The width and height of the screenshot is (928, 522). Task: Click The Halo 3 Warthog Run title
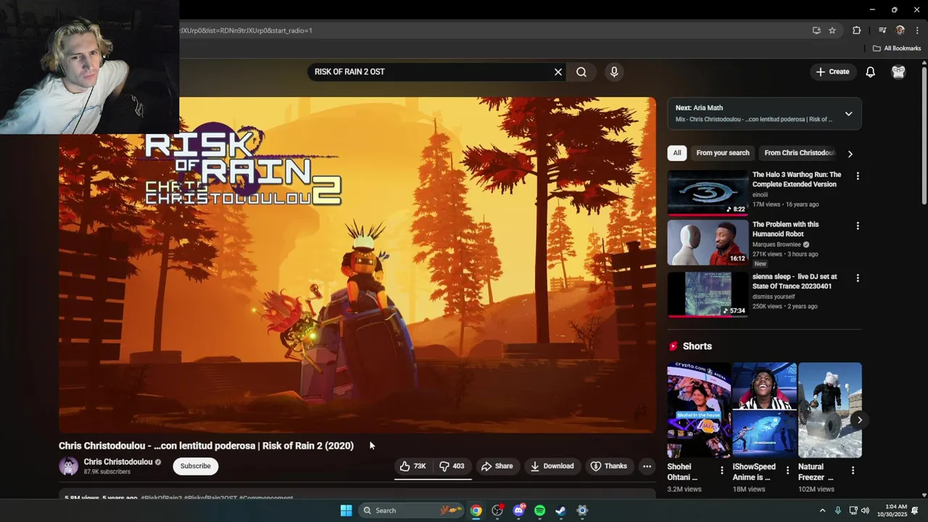click(797, 179)
